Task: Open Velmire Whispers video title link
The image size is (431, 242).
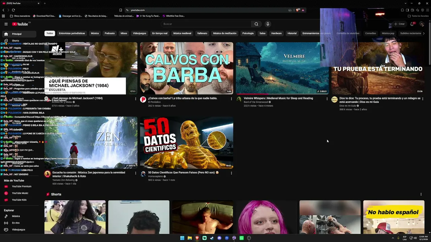Action: [278, 98]
